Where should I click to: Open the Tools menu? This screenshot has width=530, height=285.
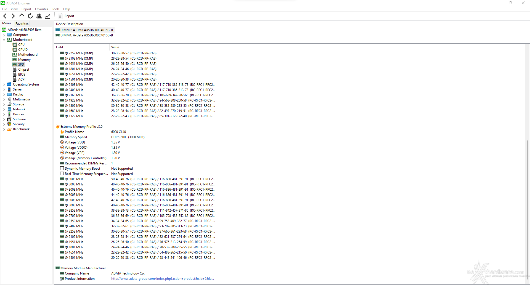[55, 9]
